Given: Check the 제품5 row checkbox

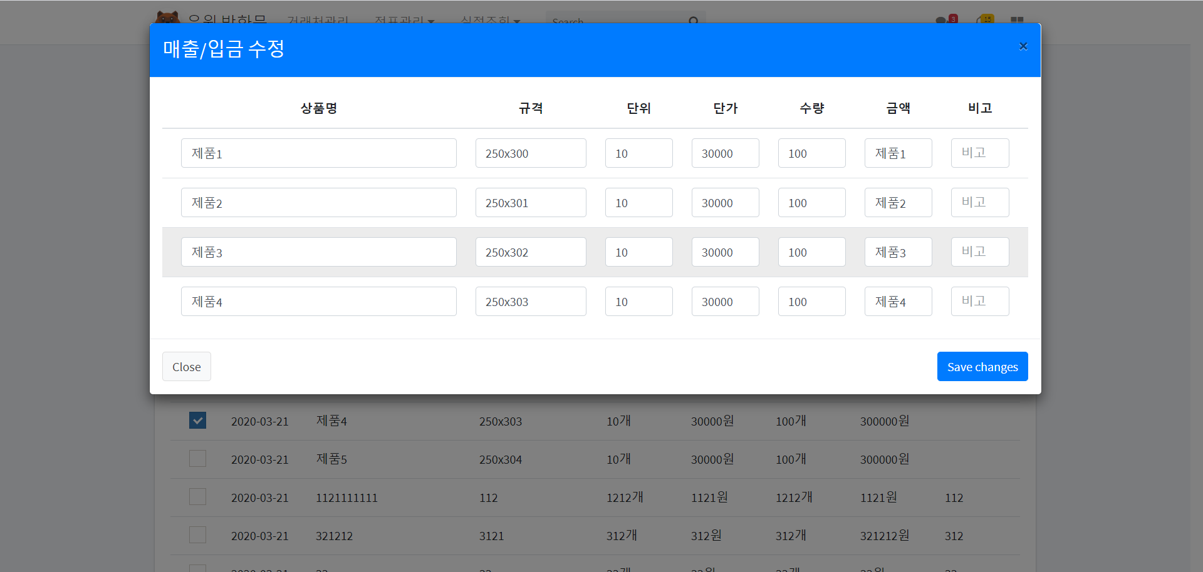Looking at the screenshot, I should pyautogui.click(x=197, y=459).
